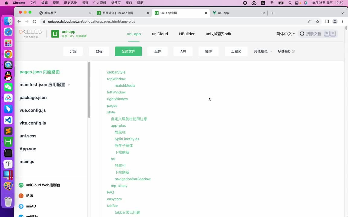
Task: Click the DCloud logo
Action: (x=31, y=33)
